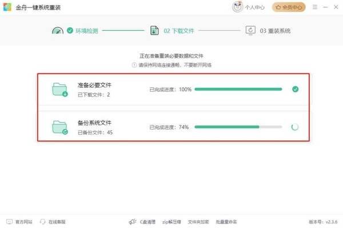
Task: Click the version number v2.3.6
Action: click(332, 222)
